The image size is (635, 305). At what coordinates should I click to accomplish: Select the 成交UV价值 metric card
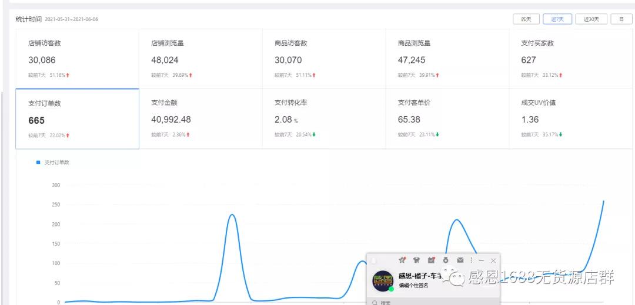570,118
